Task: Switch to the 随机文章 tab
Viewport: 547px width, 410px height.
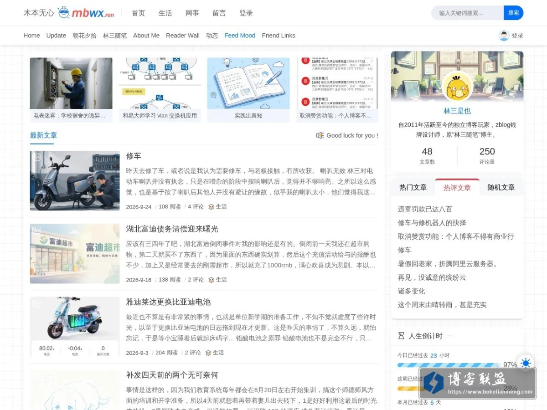Action: click(x=501, y=187)
